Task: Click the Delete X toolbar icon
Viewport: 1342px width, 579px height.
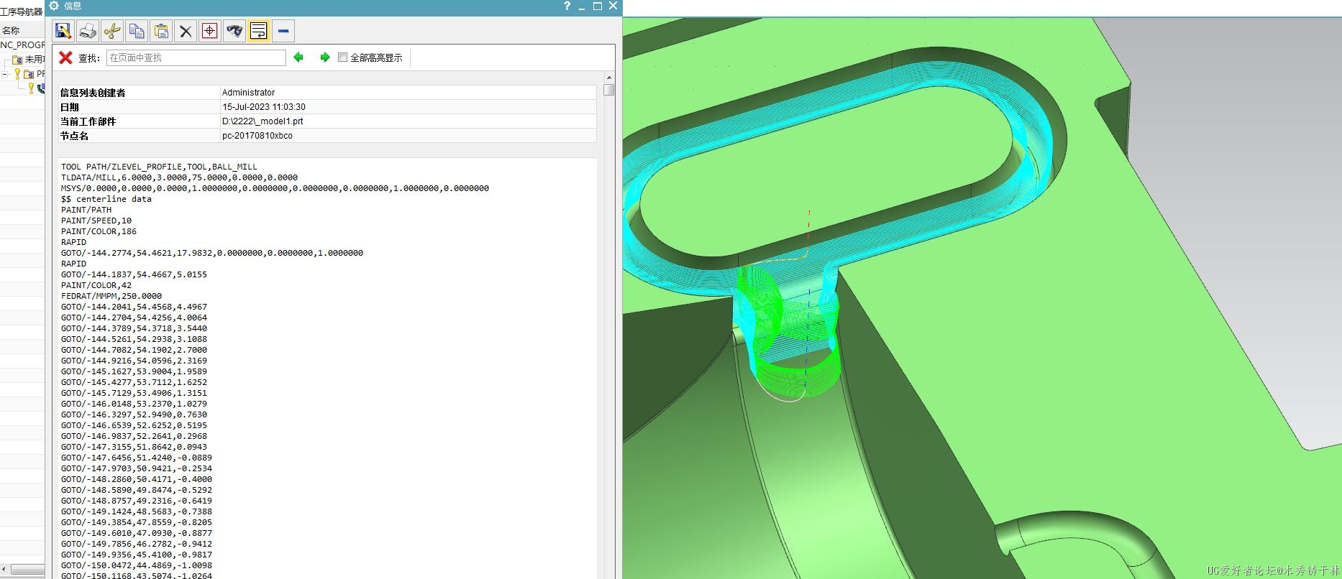Action: pos(186,31)
